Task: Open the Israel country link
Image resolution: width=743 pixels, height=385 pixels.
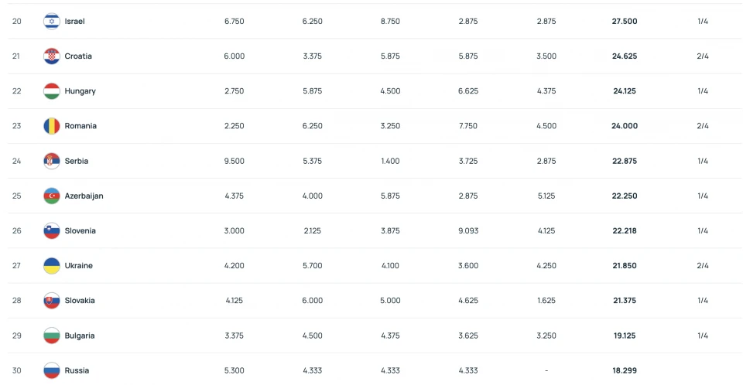Action: (x=75, y=22)
